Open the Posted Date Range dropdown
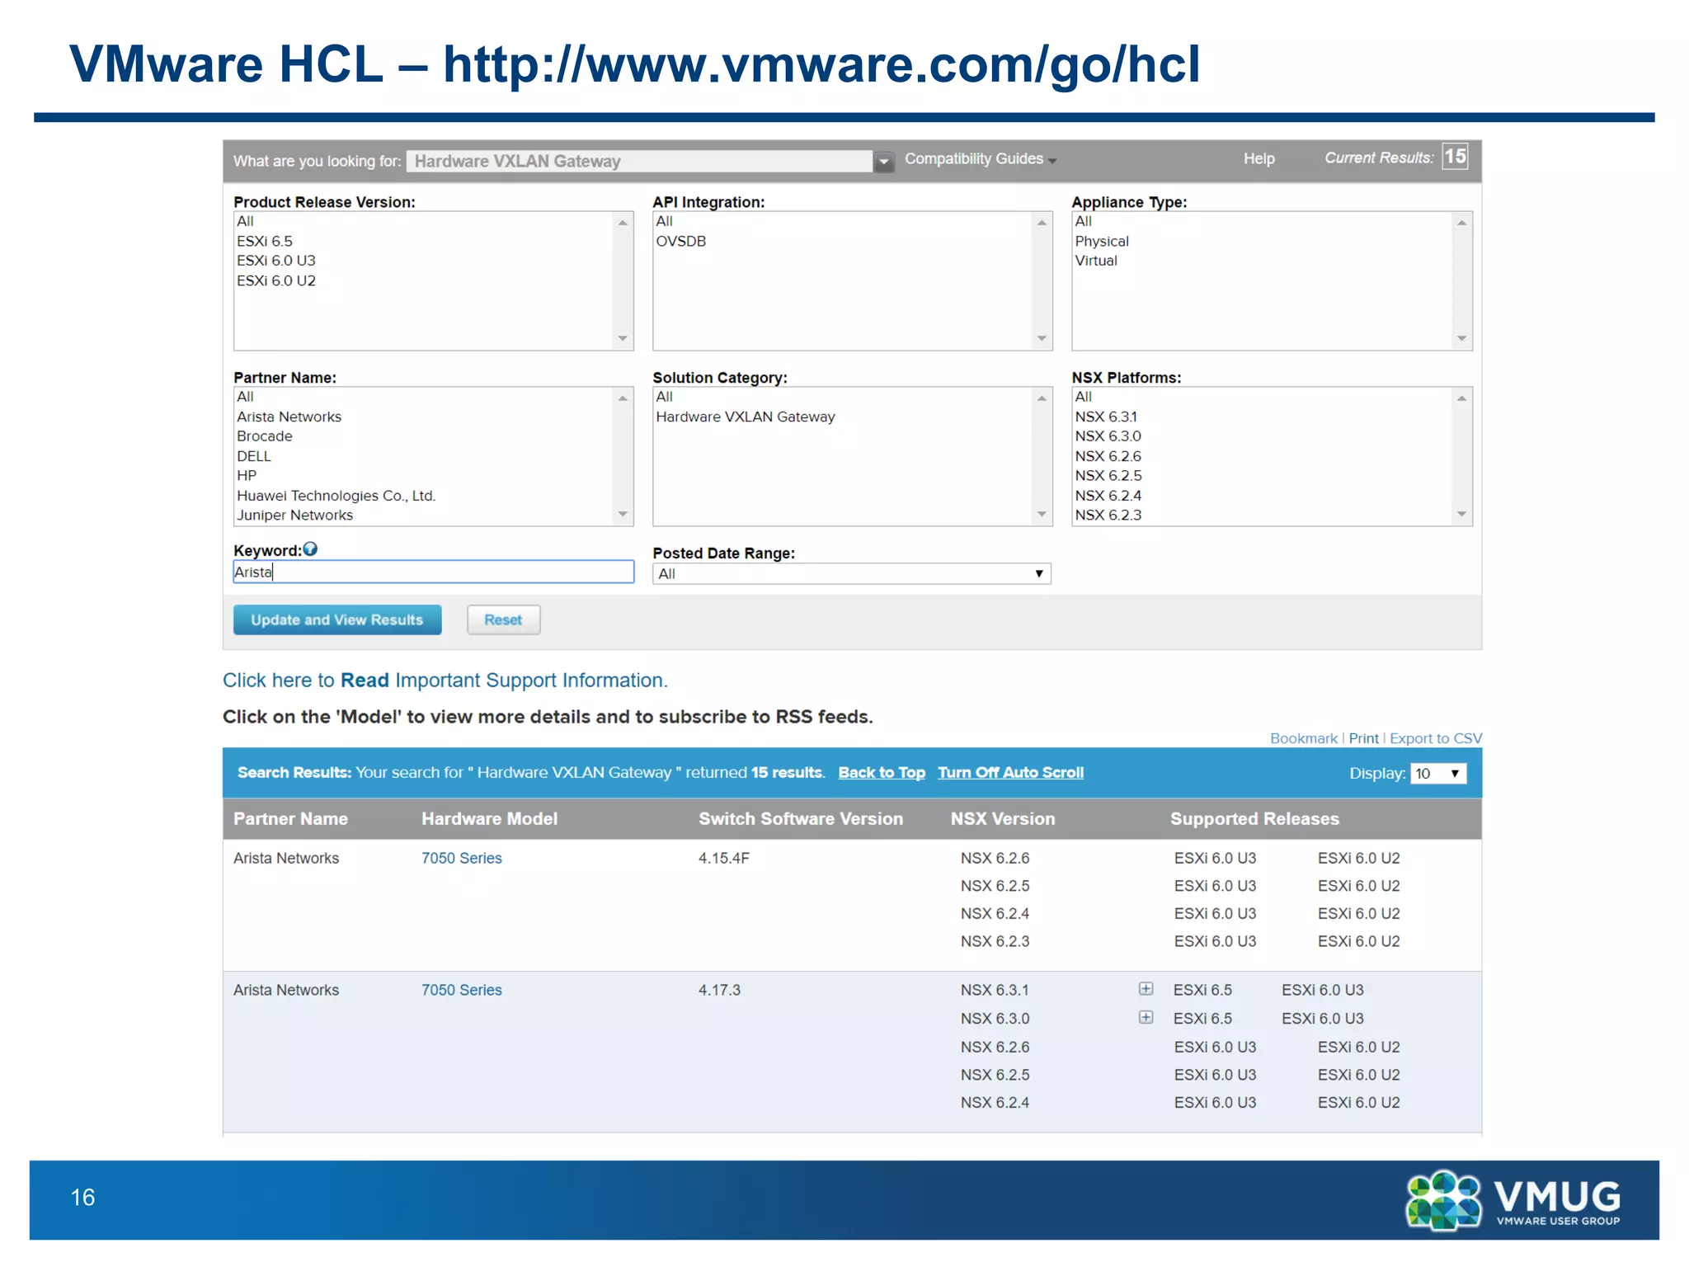This screenshot has width=1689, height=1267. click(851, 574)
